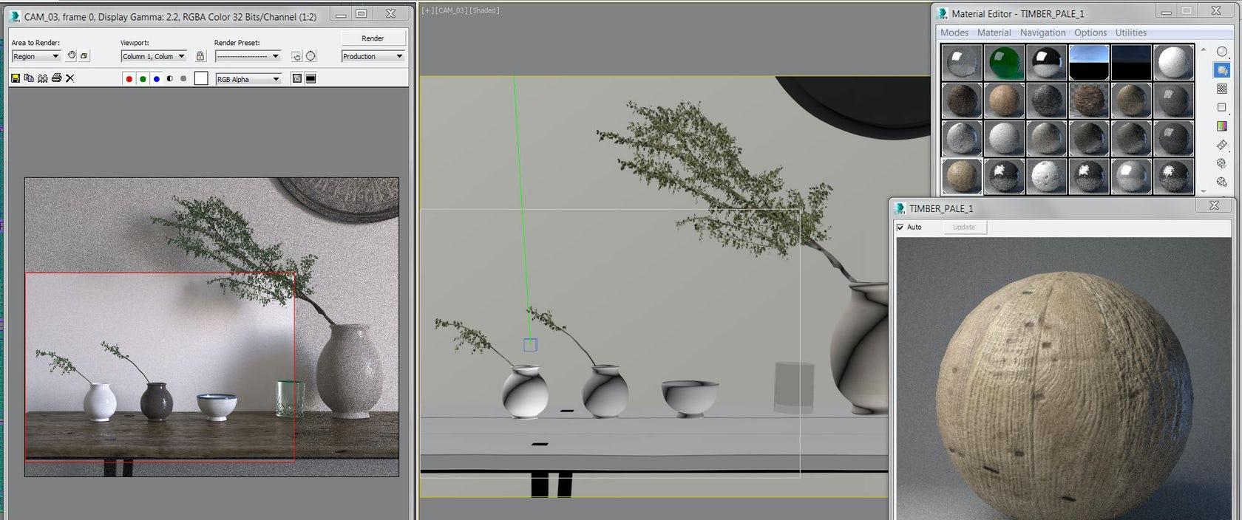
Task: Toggle the black UI display icon
Action: pyautogui.click(x=310, y=79)
